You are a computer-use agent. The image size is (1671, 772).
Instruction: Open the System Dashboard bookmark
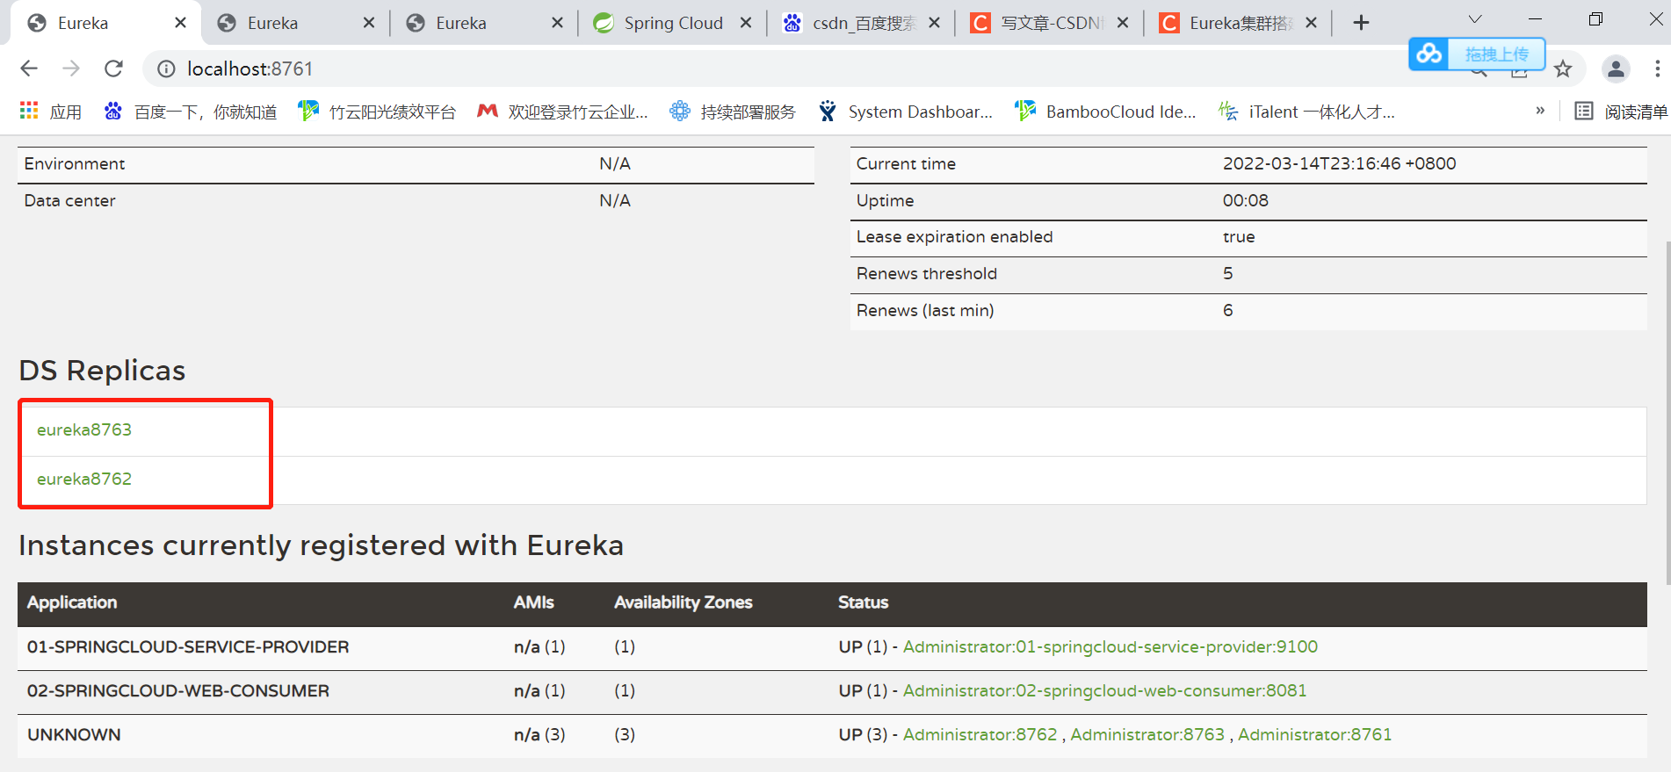tap(906, 112)
